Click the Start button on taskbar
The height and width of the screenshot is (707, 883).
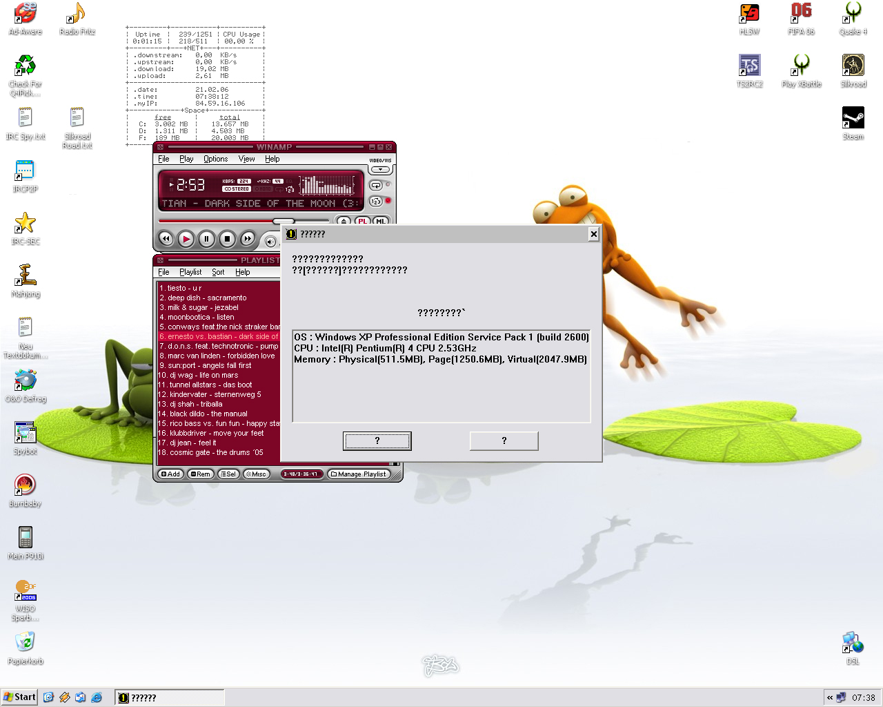(x=19, y=697)
